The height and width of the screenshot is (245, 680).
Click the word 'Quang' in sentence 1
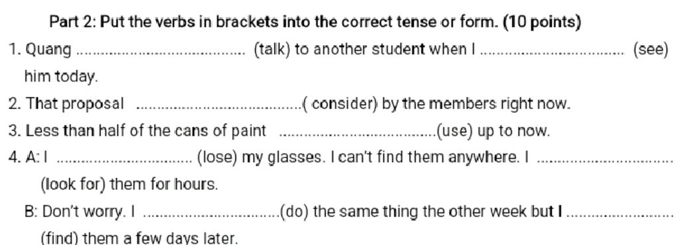pos(48,50)
